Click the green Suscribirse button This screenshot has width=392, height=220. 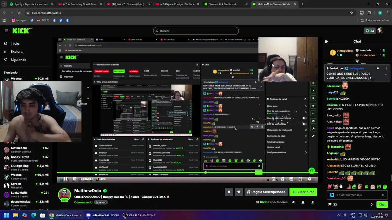[x=303, y=192]
